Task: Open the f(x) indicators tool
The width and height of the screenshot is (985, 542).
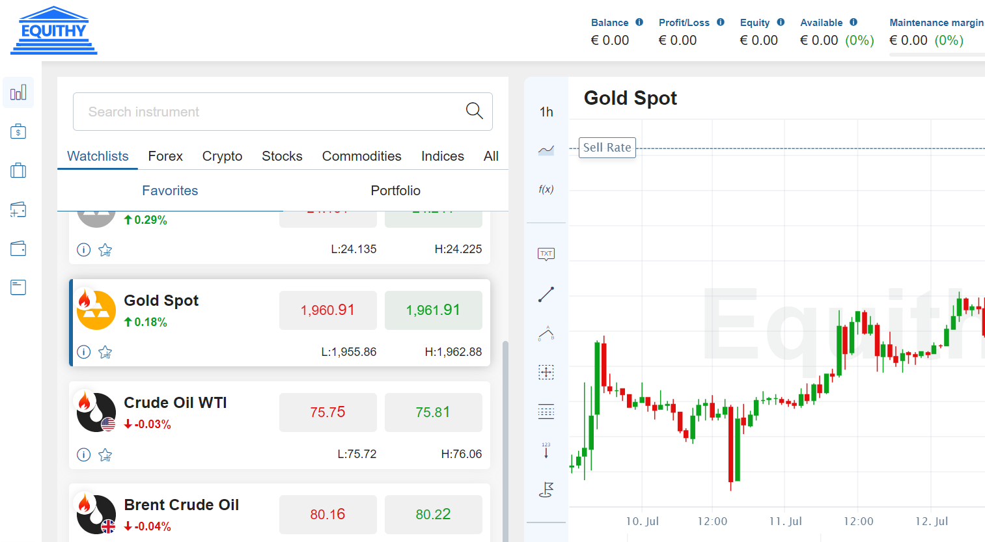Action: pyautogui.click(x=546, y=189)
